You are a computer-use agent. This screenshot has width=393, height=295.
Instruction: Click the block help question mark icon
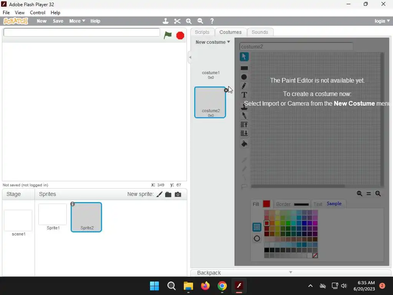212,21
